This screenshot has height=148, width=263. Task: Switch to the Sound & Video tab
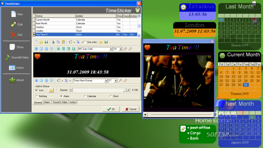coord(60,102)
